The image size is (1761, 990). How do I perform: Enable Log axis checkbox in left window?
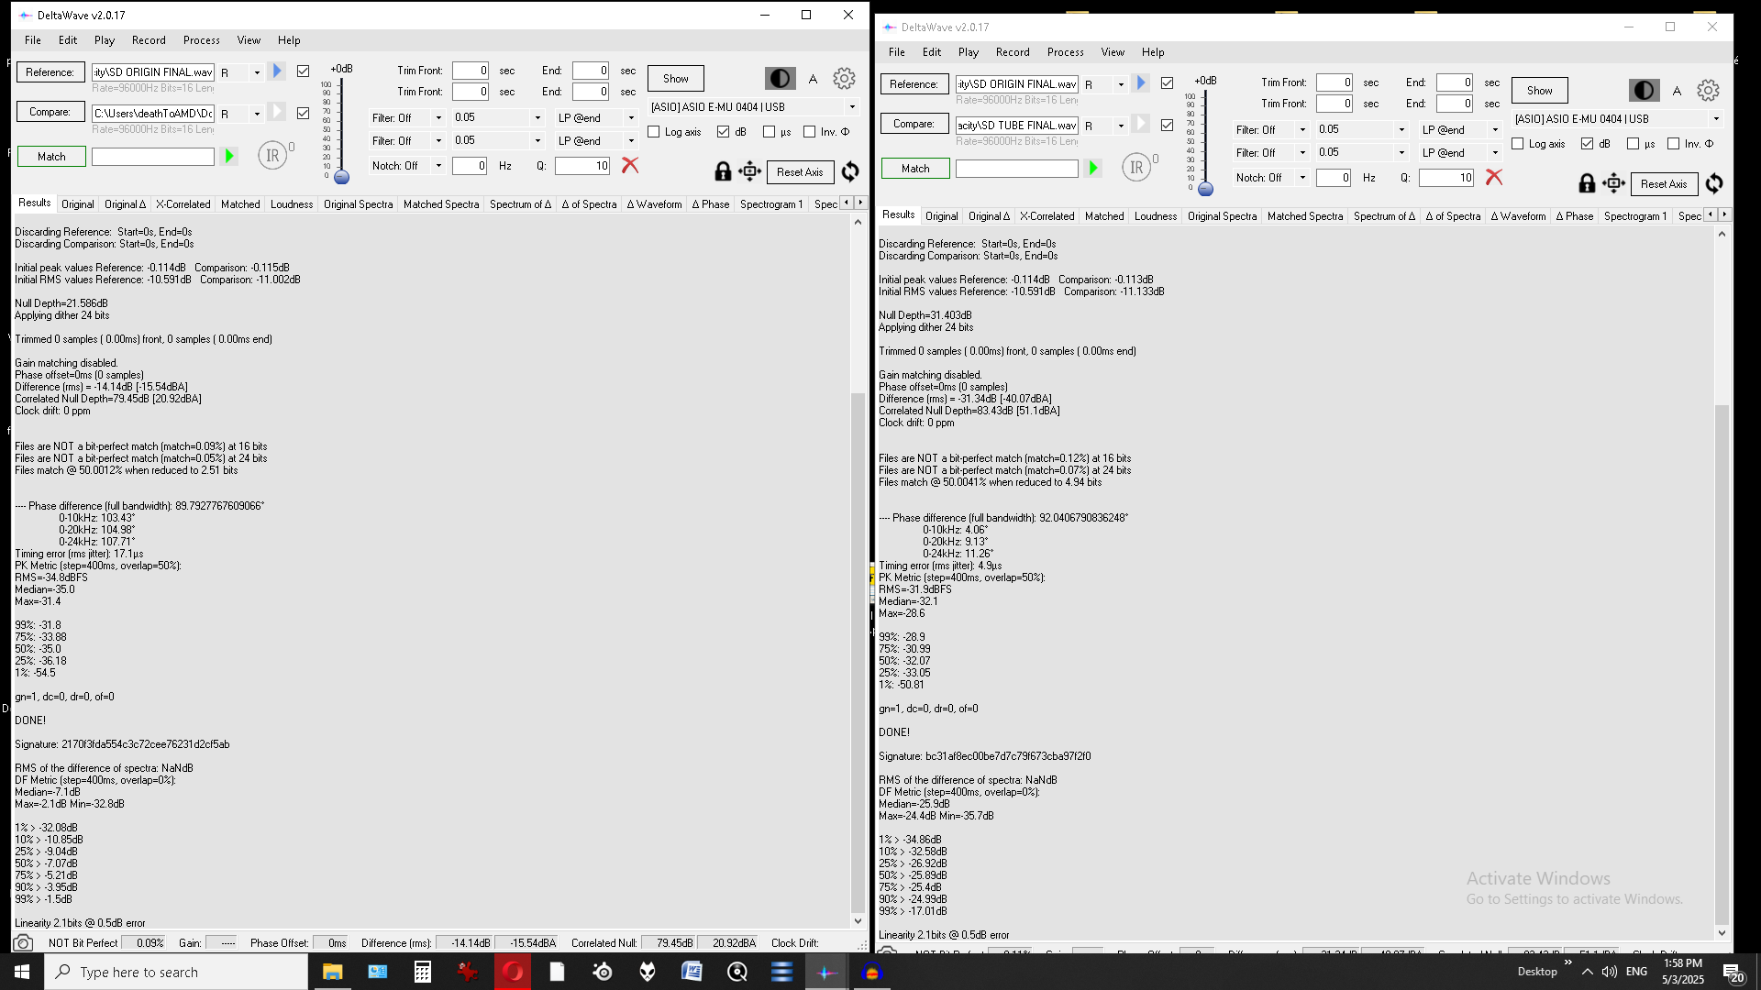pos(654,132)
